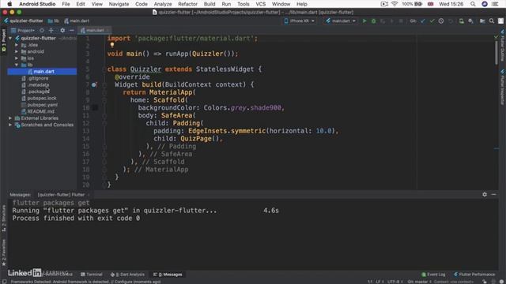The height and width of the screenshot is (284, 506).
Task: Click Wi-Fi icon in menu bar
Action: (395, 4)
